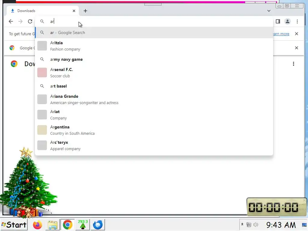This screenshot has width=308, height=231.
Task: Choose the Argentina country suggestion
Action: [x=154, y=130]
